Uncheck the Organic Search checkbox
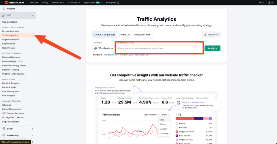This screenshot has width=277, height=144. pos(177,132)
